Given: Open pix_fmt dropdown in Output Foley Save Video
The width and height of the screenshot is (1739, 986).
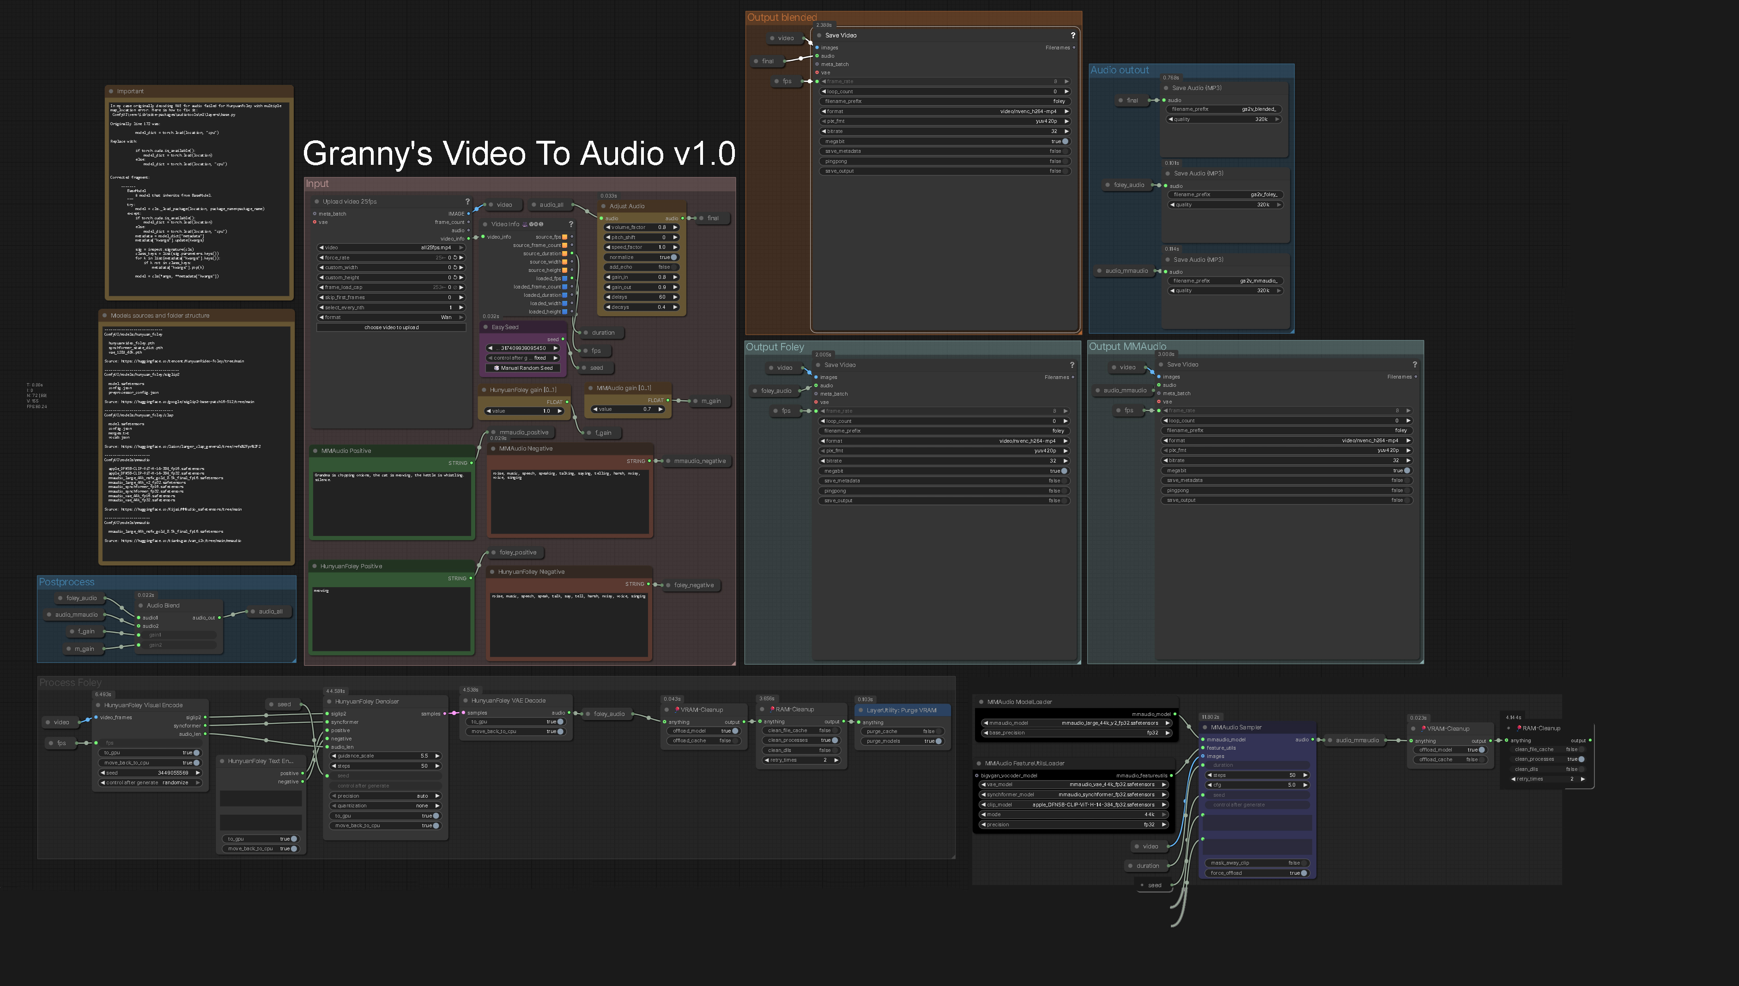Looking at the screenshot, I should 944,451.
